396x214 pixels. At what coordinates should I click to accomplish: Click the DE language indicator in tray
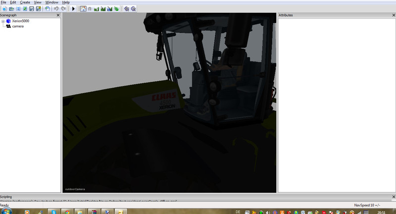[238, 212]
